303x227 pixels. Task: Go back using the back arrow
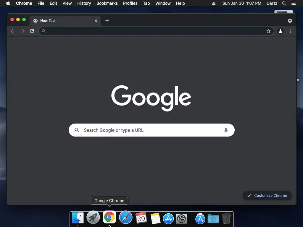(13, 31)
